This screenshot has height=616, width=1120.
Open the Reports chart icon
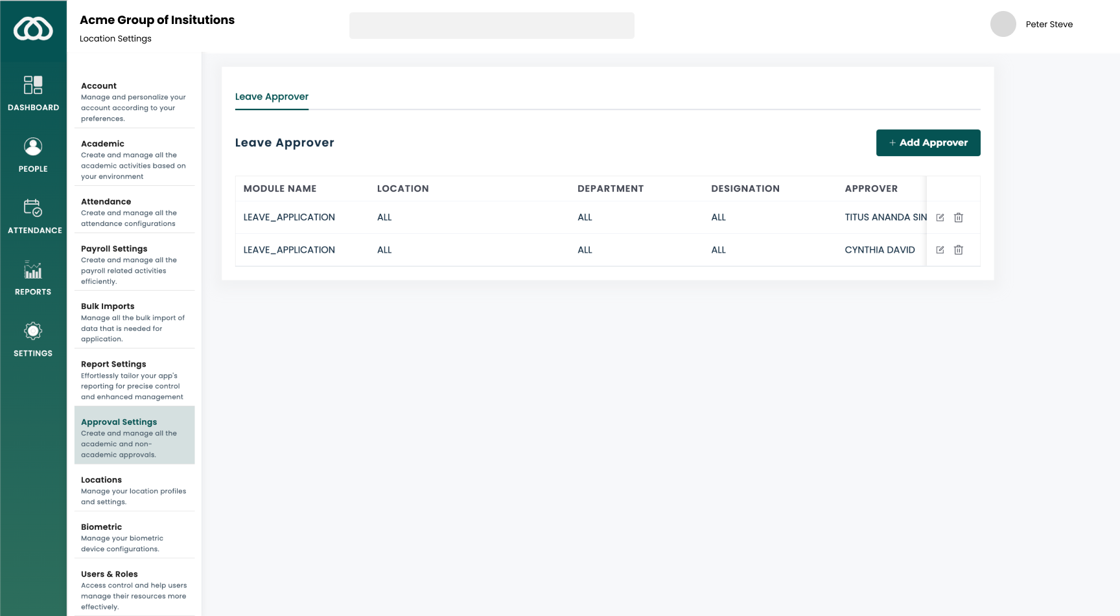[33, 270]
